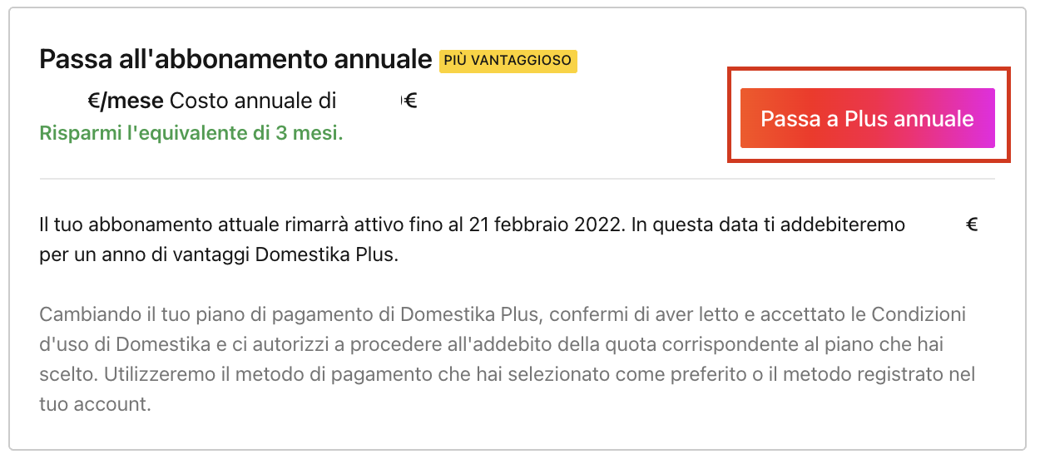Click the euro symbol after ti addebiteremo
The height and width of the screenshot is (464, 1045).
coord(972,225)
